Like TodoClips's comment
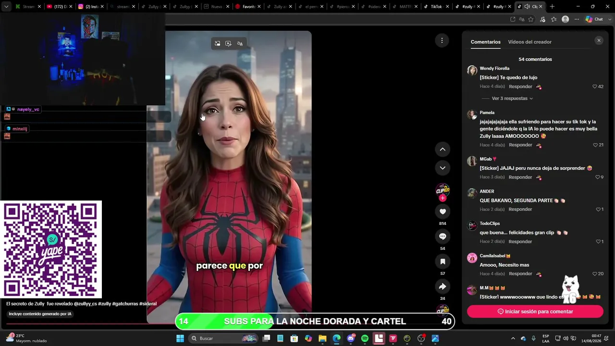 (x=599, y=242)
